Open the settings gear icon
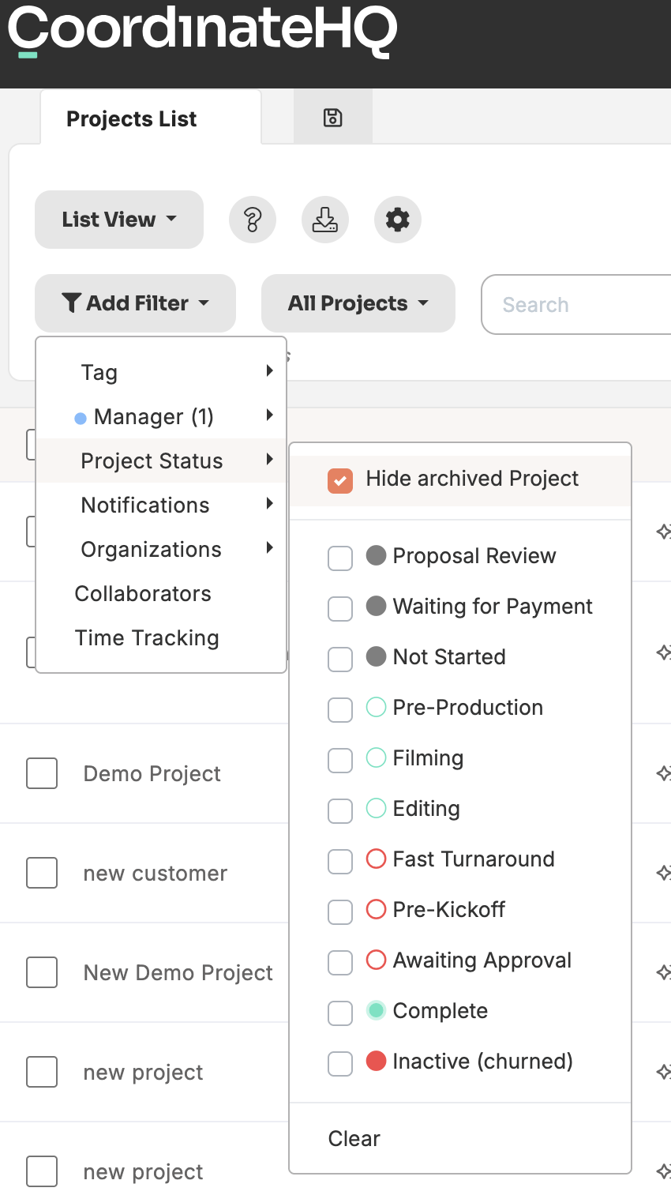671x1199 pixels. [x=397, y=219]
